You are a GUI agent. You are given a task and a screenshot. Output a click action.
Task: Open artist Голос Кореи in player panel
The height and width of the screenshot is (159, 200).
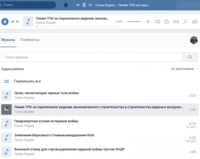click(46, 22)
